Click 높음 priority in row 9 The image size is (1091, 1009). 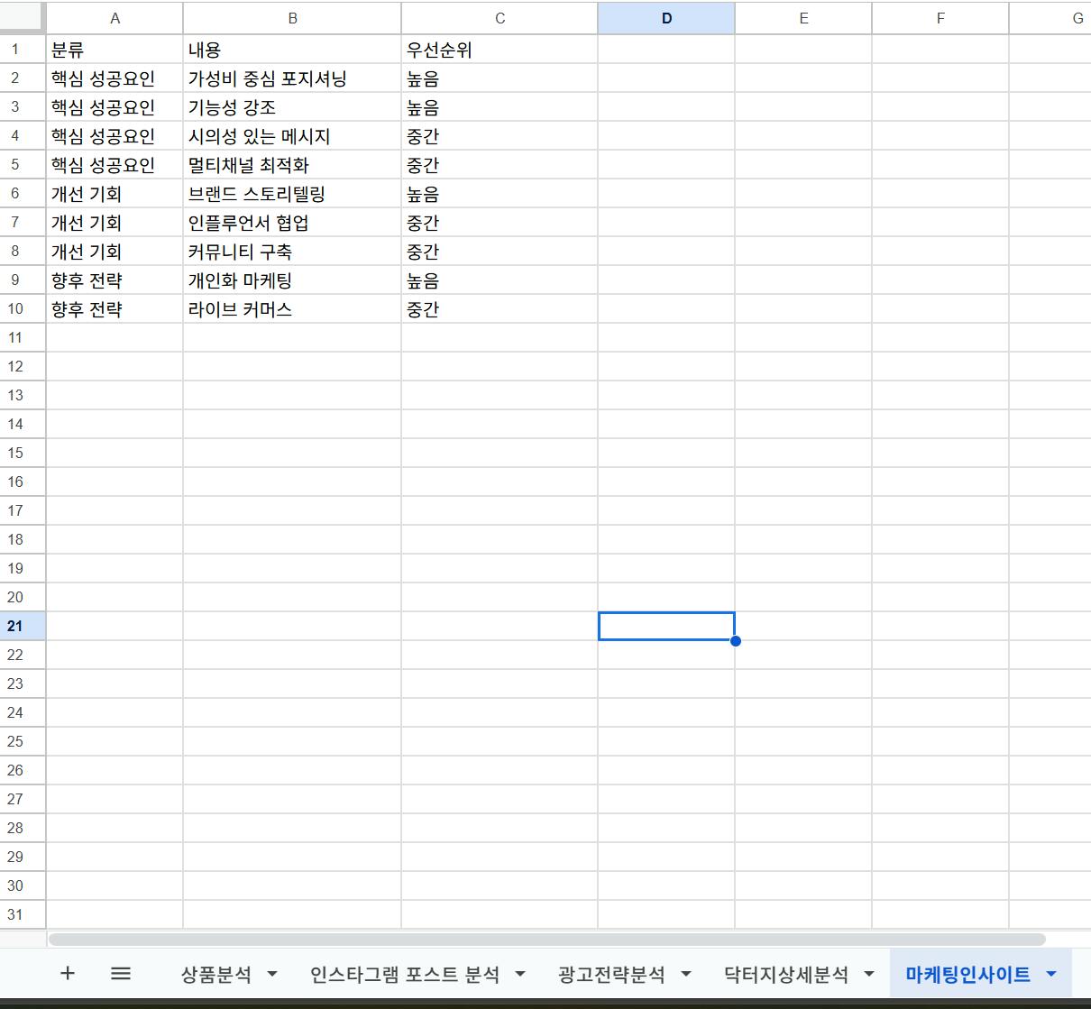pyautogui.click(x=500, y=280)
